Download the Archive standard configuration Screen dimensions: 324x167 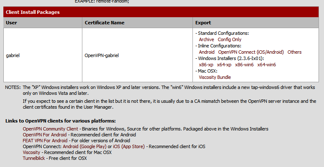(x=206, y=39)
